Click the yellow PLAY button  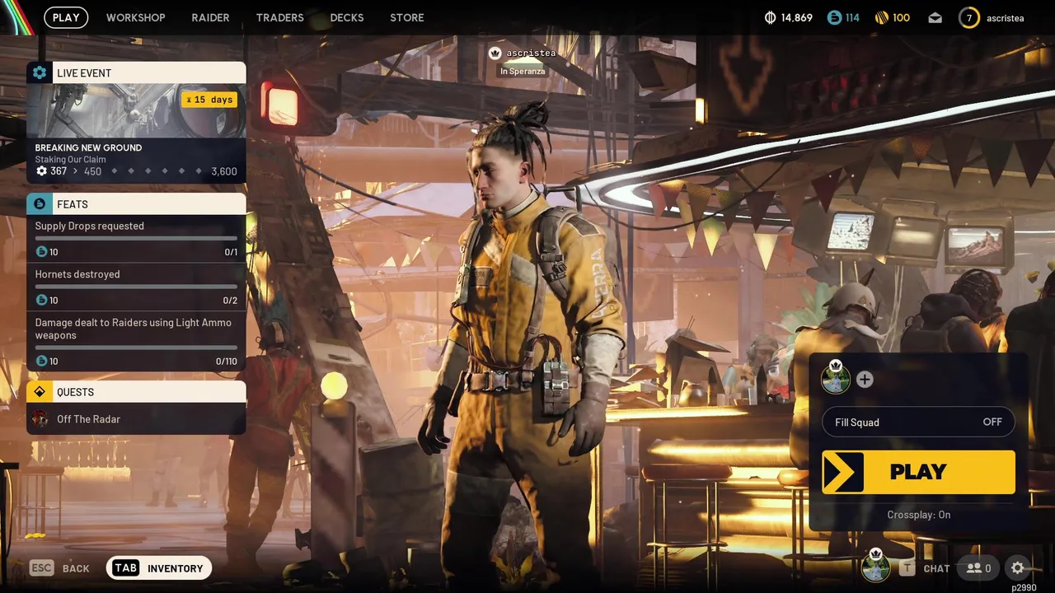coord(918,472)
